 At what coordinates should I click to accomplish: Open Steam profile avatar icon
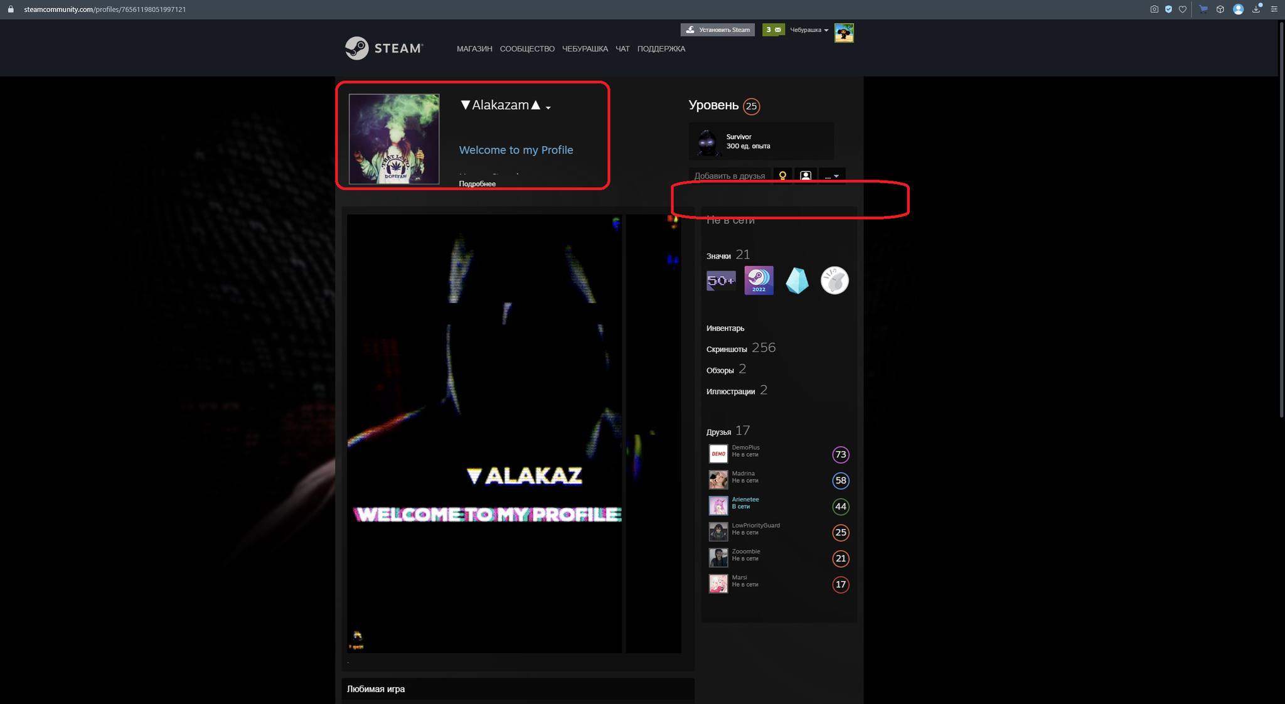tap(393, 139)
